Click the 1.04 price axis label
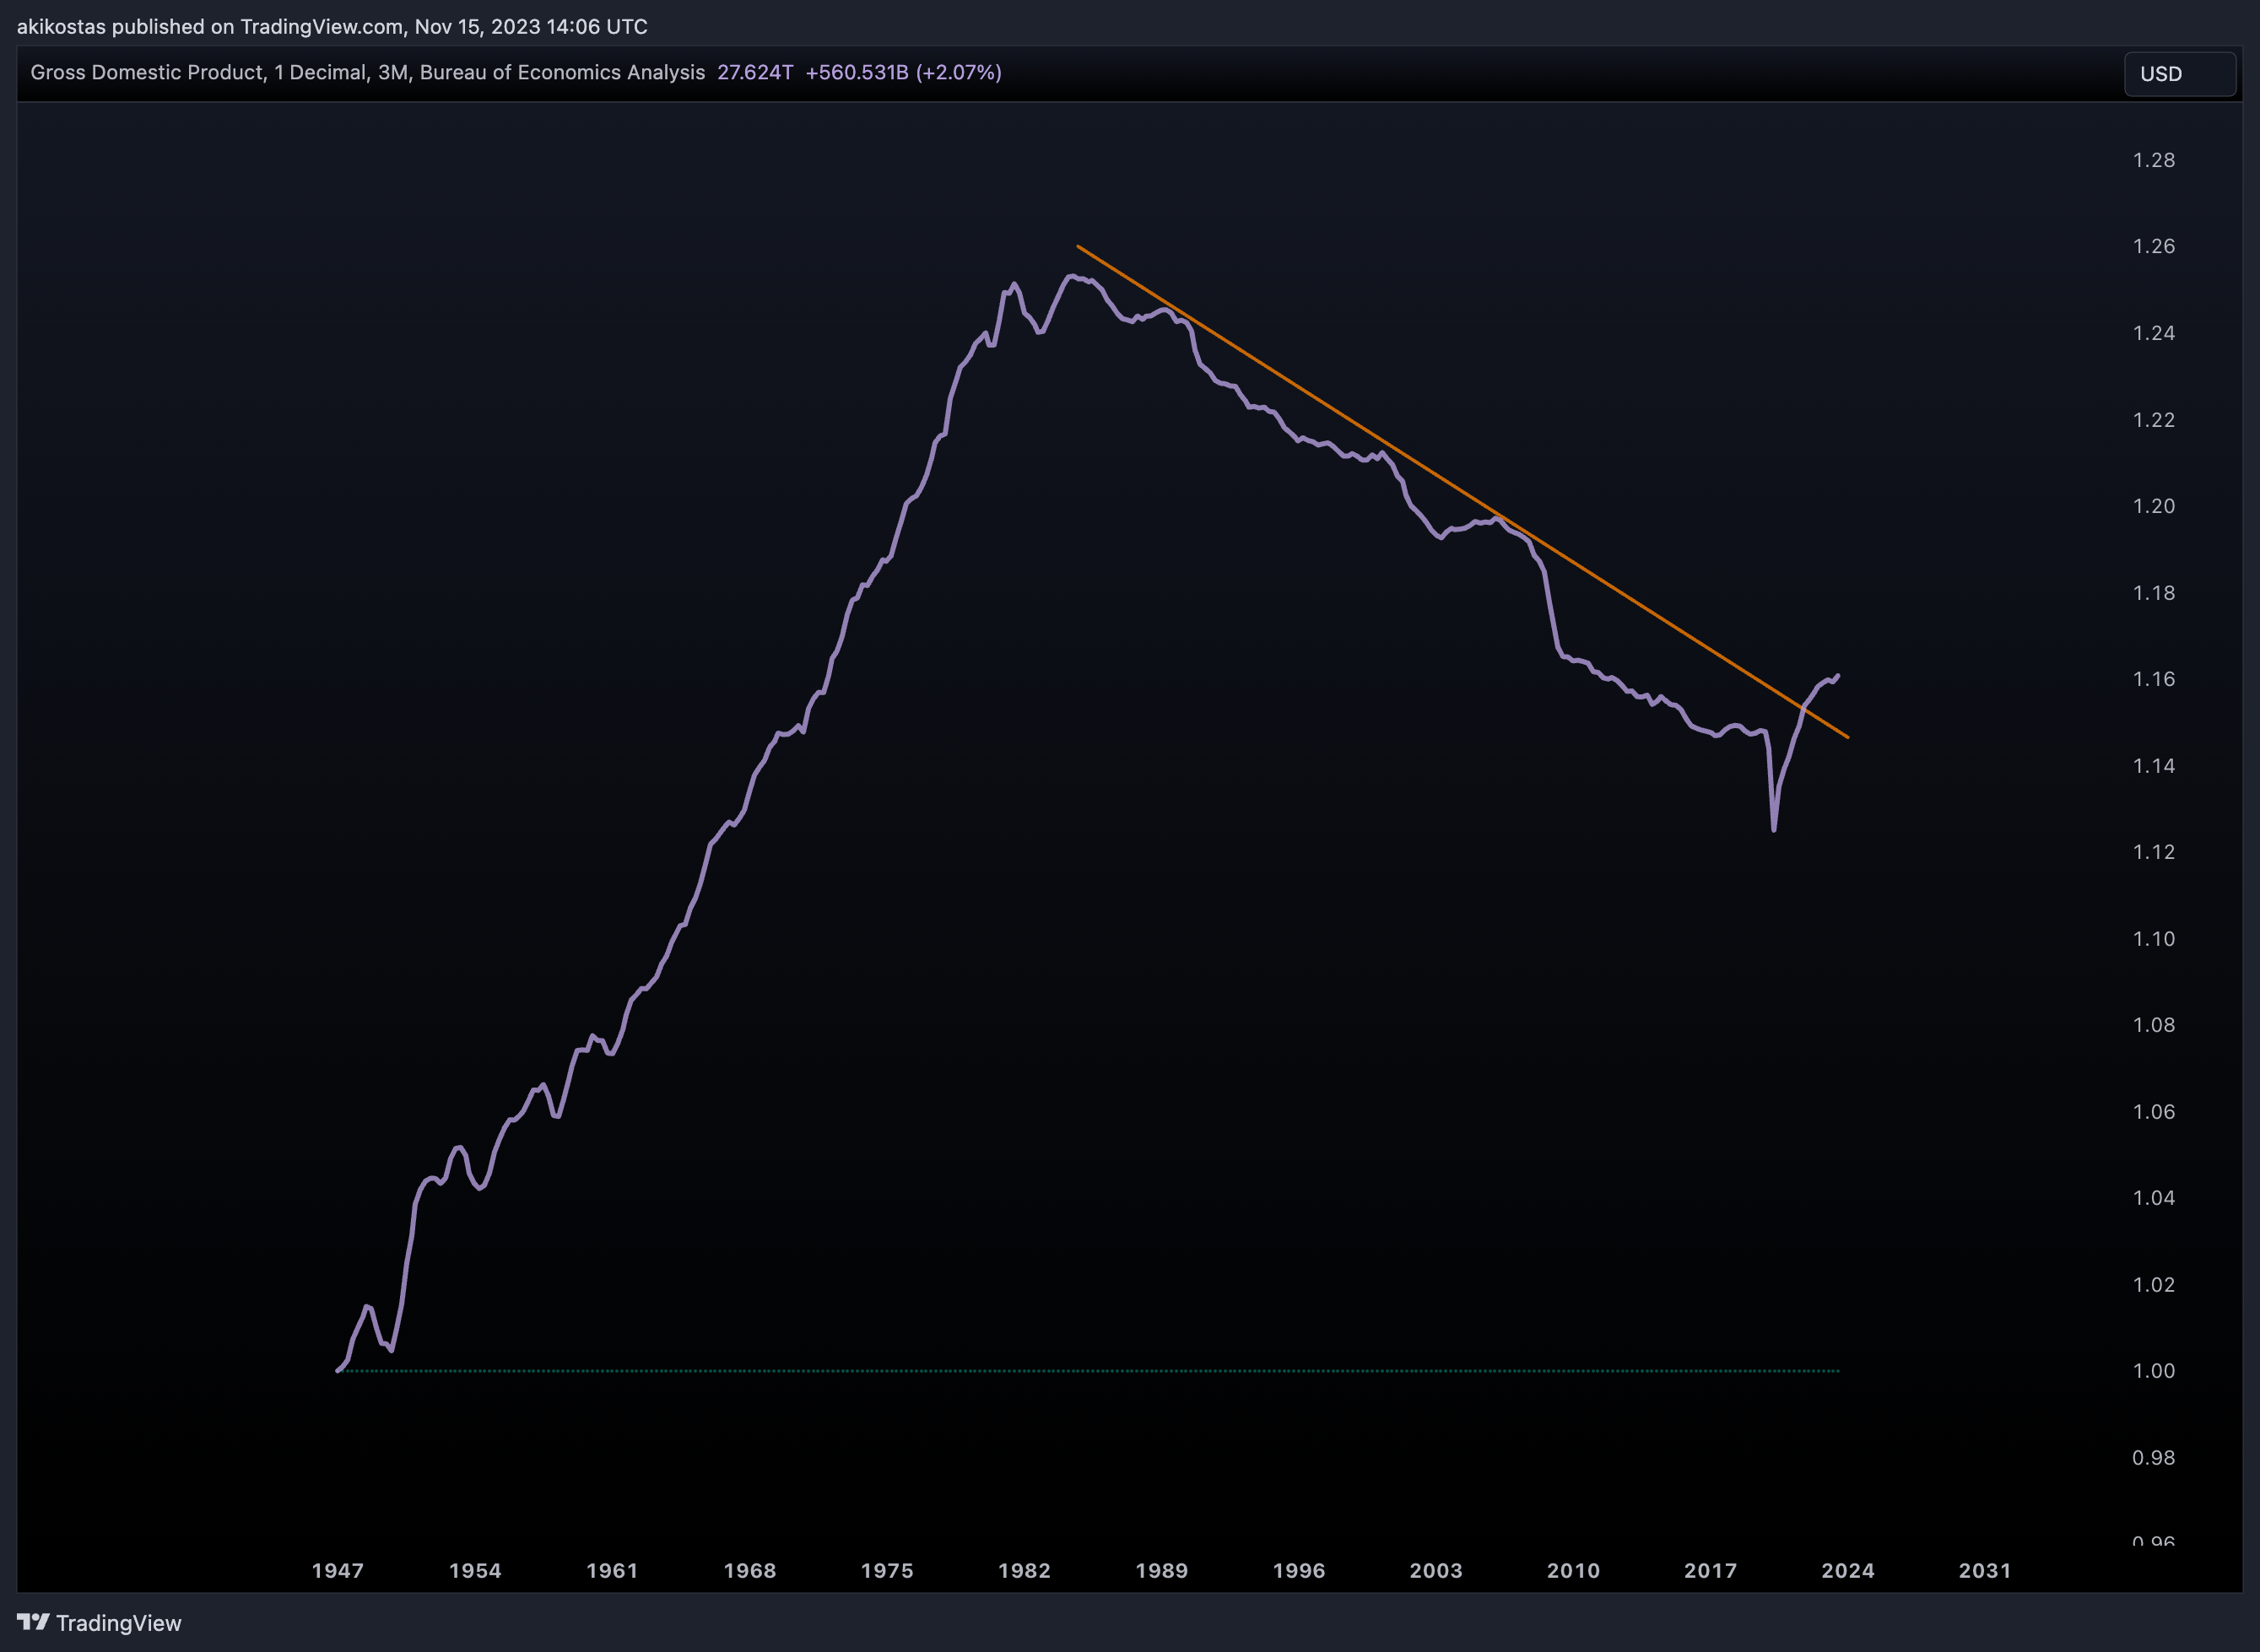The height and width of the screenshot is (1652, 2260). (x=2154, y=1198)
